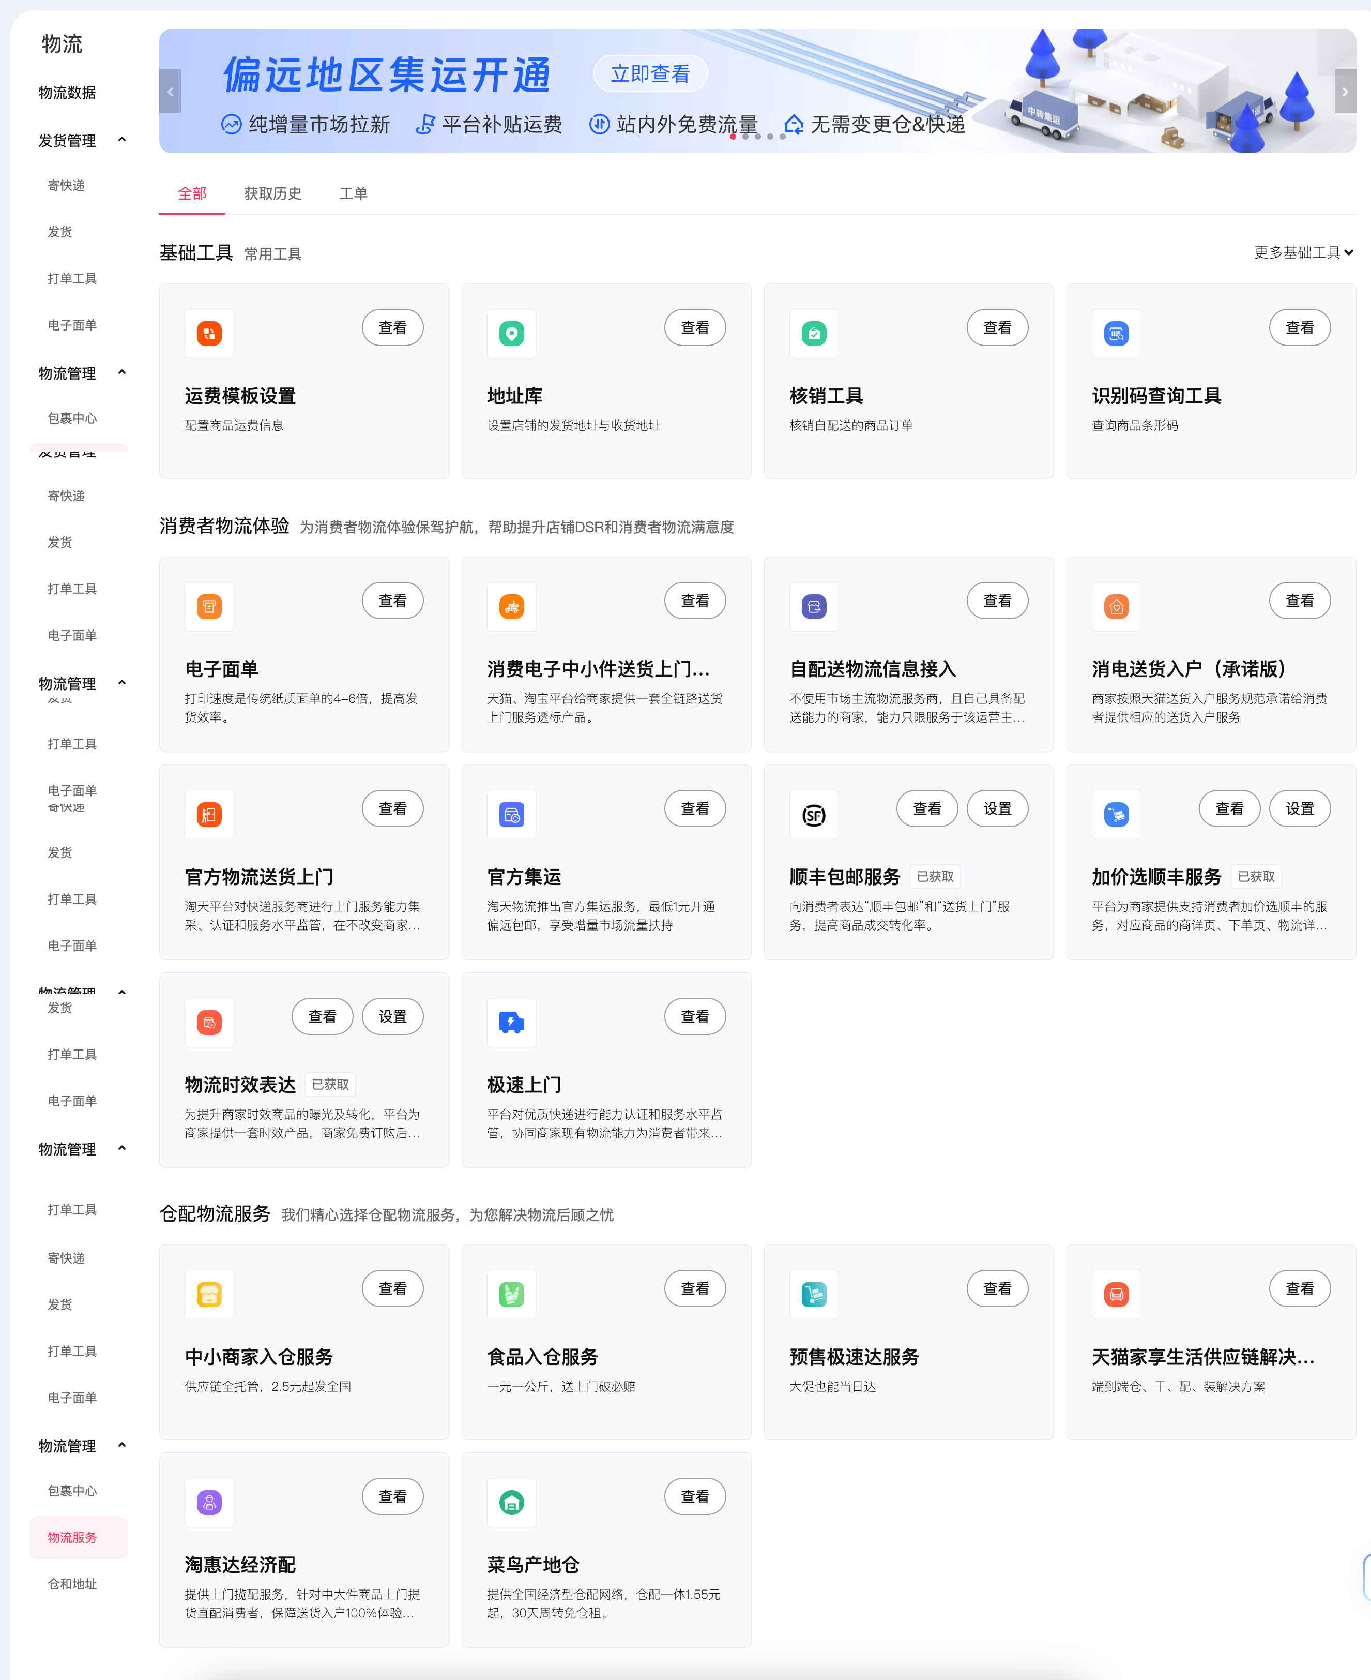Switch to the 获取历史 tab

coord(272,193)
